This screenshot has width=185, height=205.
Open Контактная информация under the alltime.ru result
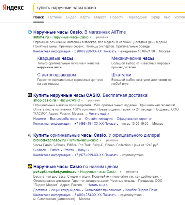click(52, 51)
